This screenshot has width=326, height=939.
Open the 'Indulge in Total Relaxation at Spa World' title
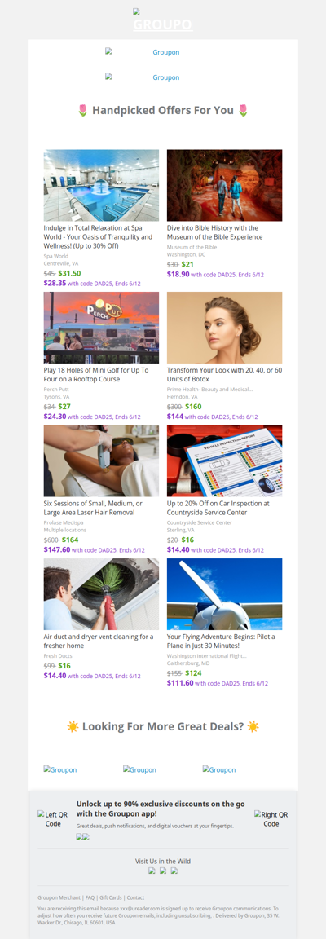point(99,237)
